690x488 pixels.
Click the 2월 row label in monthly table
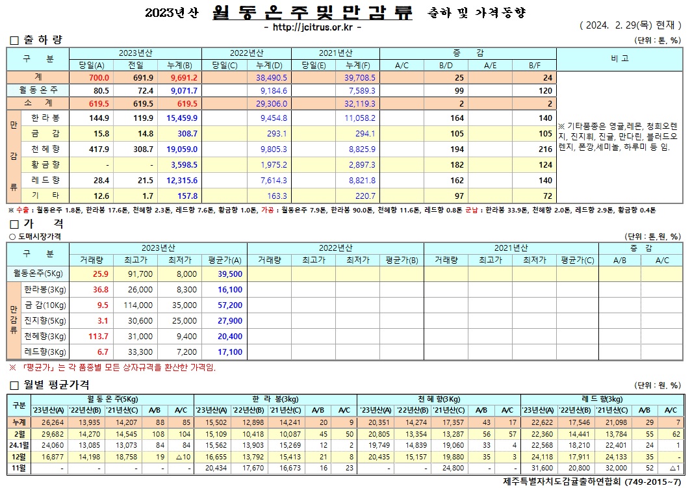[x=19, y=433]
